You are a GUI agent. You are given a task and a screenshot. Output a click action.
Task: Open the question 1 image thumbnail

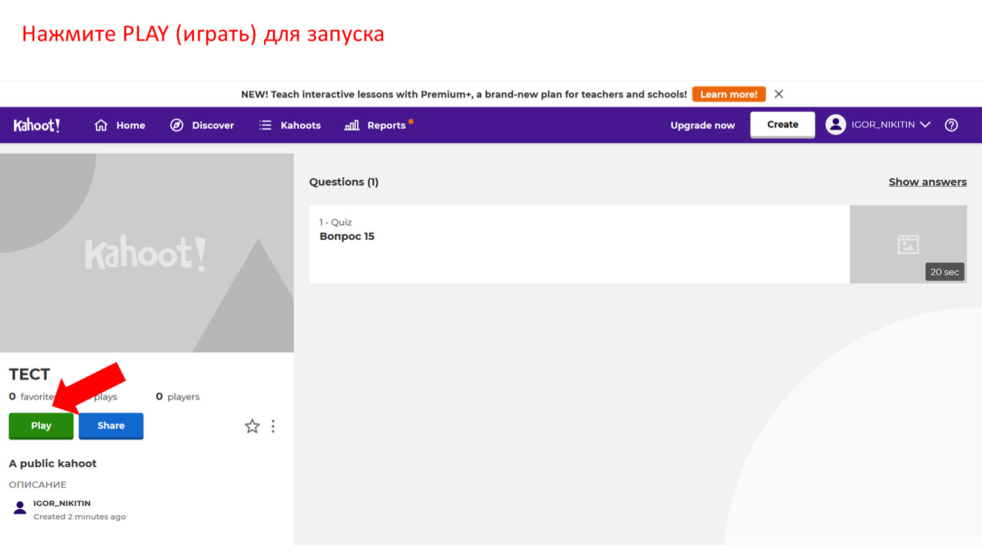tap(907, 244)
